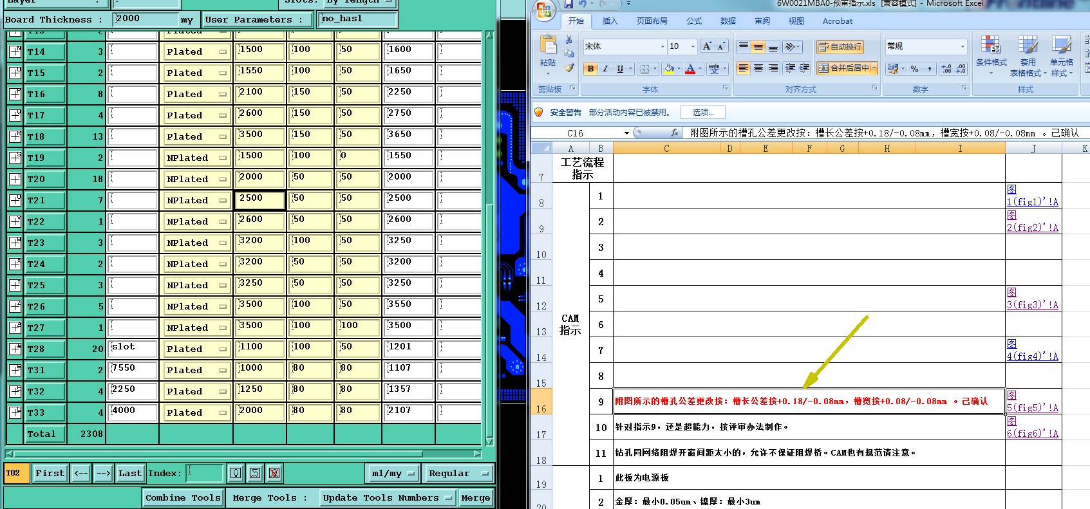Click the insert function fx icon
The width and height of the screenshot is (1090, 509).
click(x=674, y=133)
